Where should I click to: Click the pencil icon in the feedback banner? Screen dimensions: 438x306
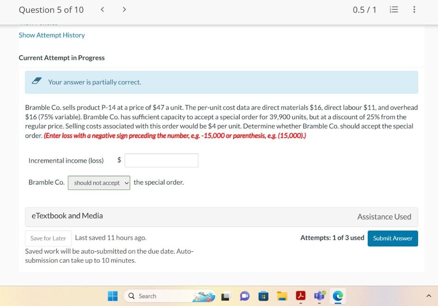[36, 80]
